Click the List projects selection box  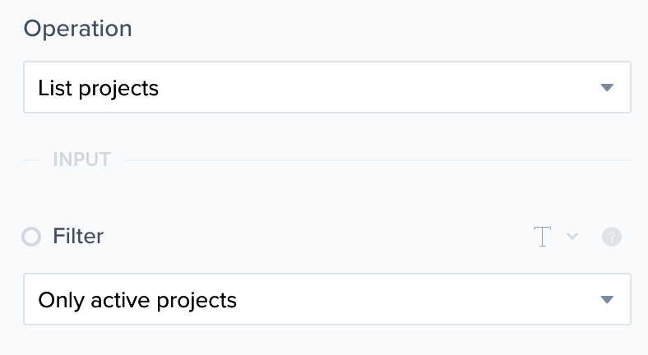[326, 87]
